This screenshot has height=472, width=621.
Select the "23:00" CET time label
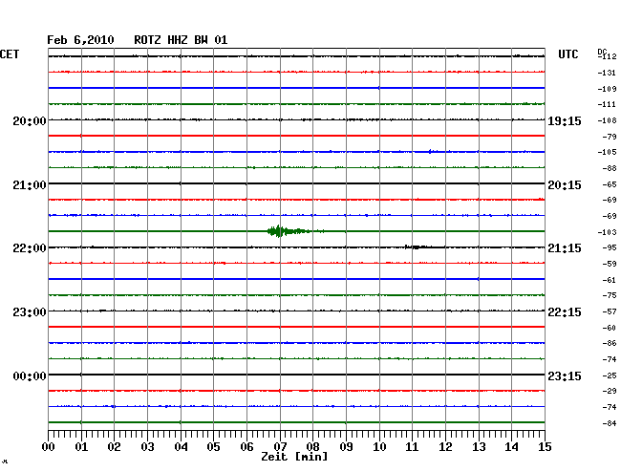tap(30, 312)
